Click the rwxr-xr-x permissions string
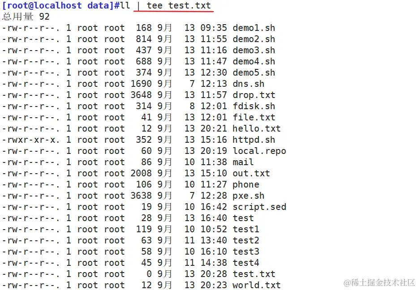The image size is (418, 290). (x=30, y=140)
